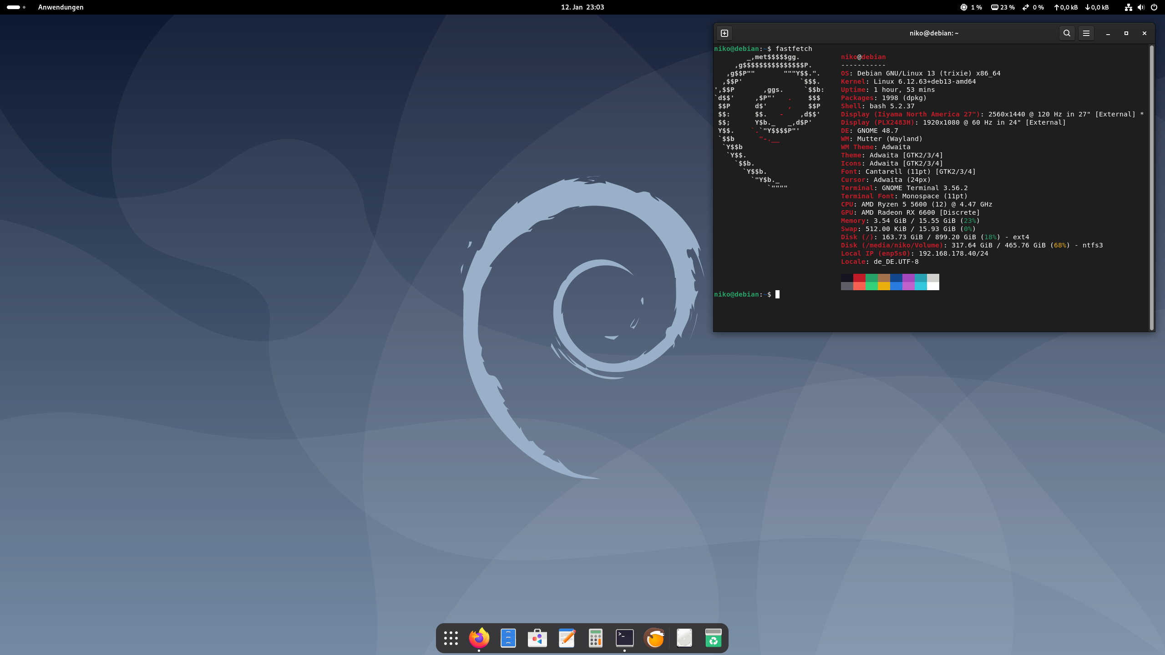1165x655 pixels.
Task: Open system menu via power icon
Action: click(1154, 7)
